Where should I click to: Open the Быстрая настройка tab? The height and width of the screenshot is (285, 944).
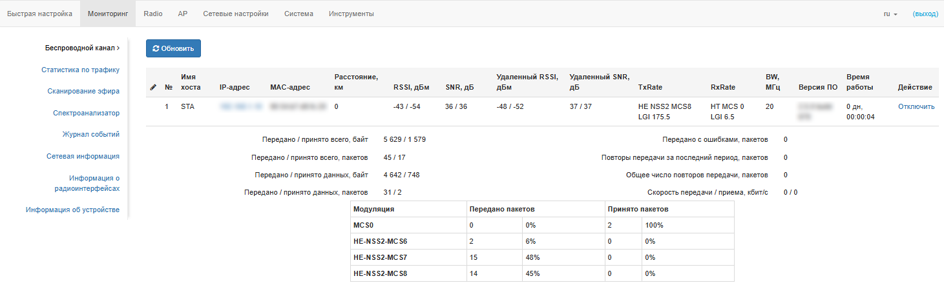40,14
